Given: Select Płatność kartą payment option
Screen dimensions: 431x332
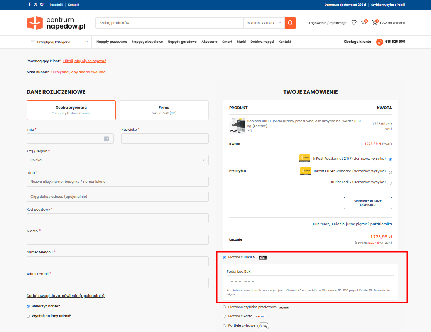Looking at the screenshot, I should (225, 316).
